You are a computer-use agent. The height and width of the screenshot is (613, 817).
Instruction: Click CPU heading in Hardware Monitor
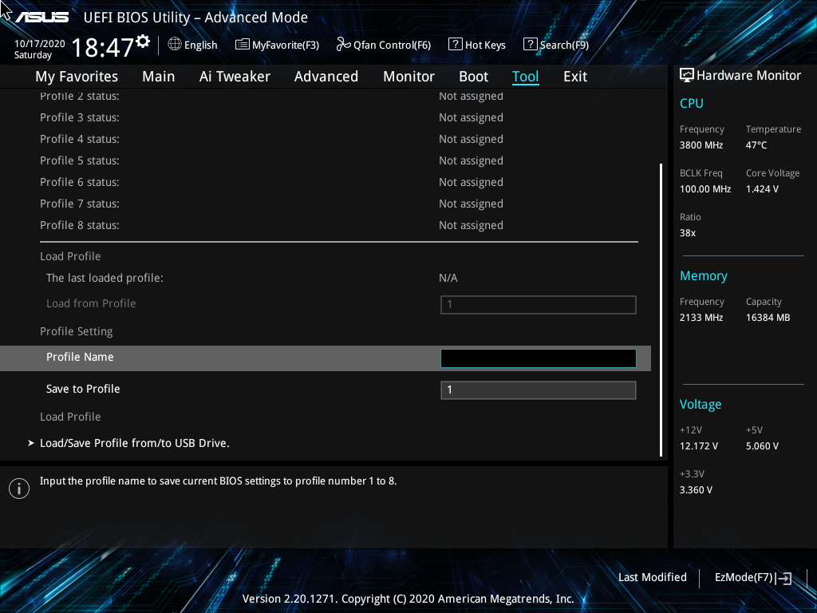click(692, 103)
